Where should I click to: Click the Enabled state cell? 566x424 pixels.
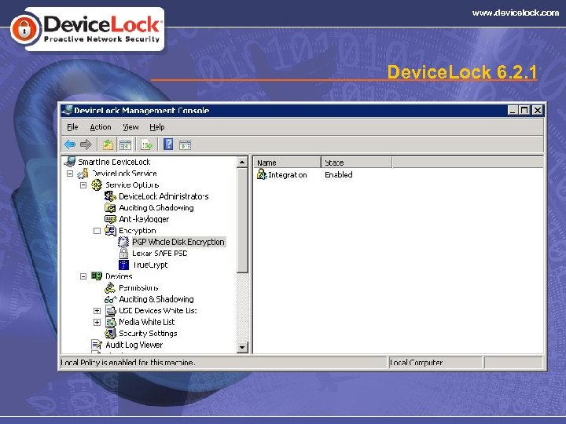point(339,174)
